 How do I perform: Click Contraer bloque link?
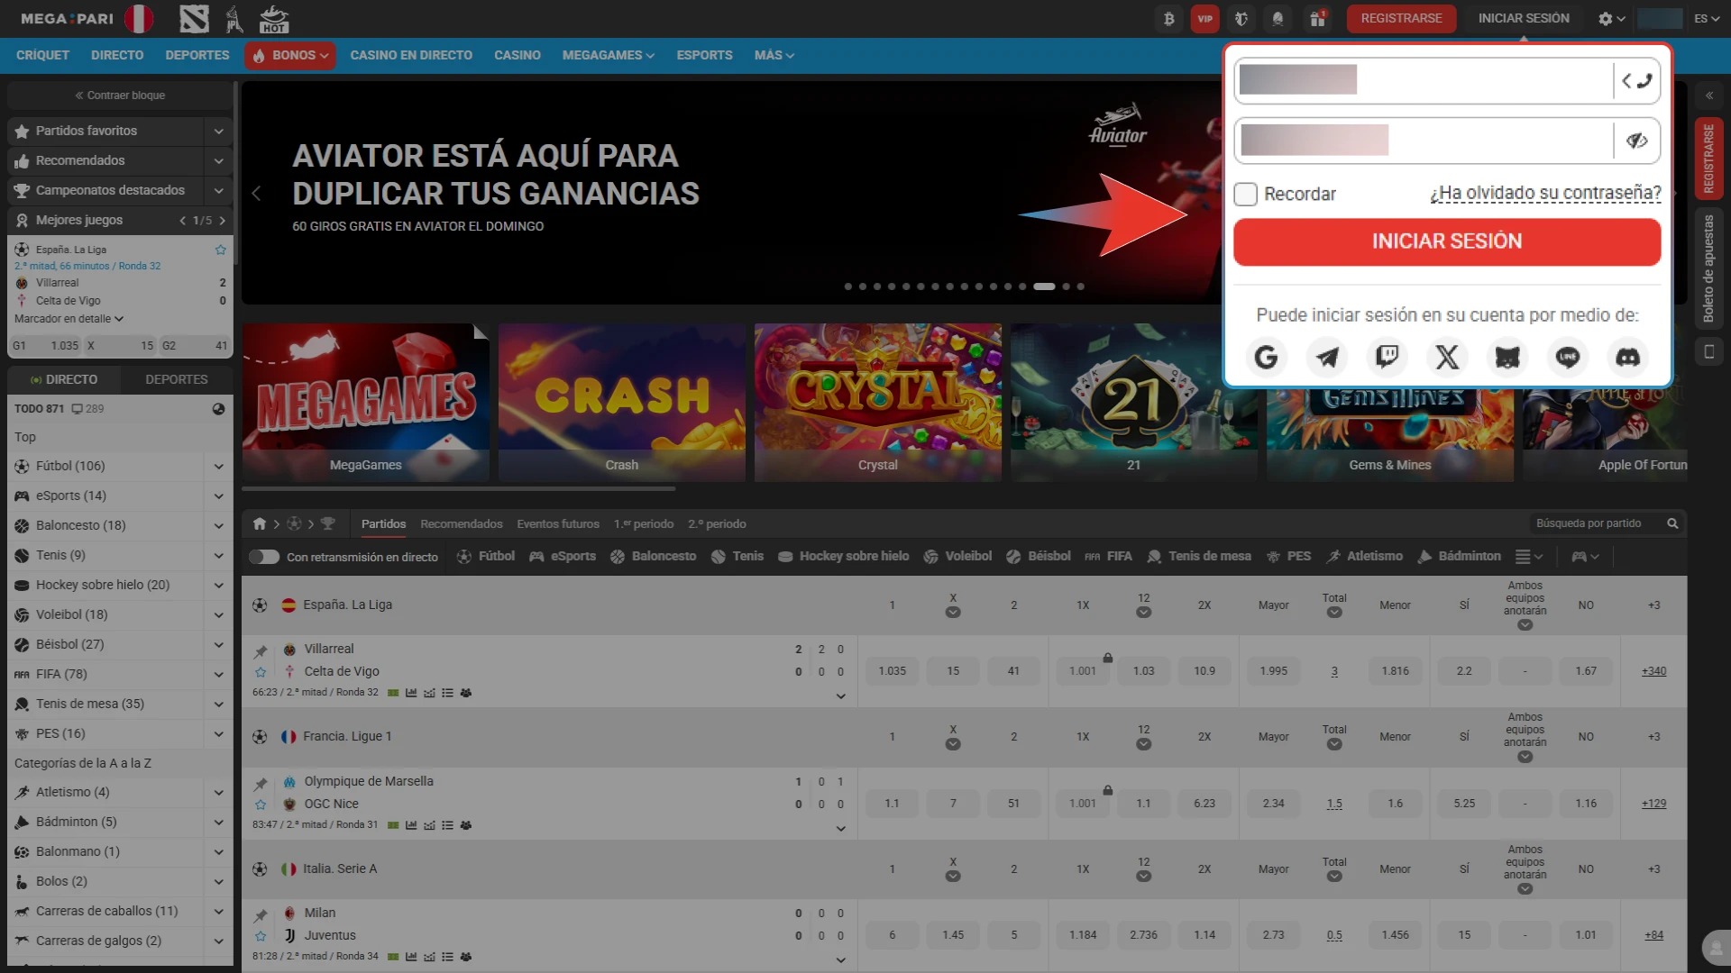tap(120, 95)
